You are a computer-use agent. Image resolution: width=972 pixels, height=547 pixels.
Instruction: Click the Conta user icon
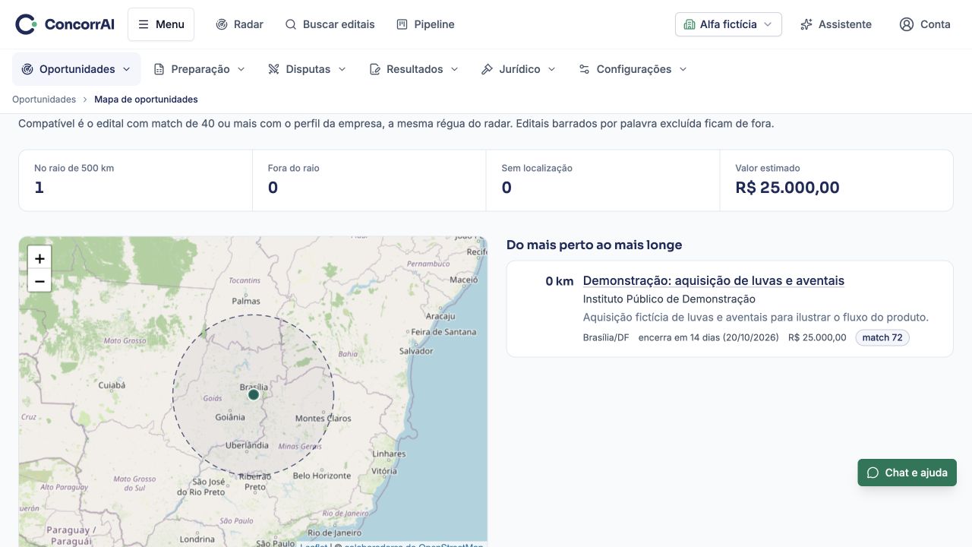pyautogui.click(x=907, y=24)
